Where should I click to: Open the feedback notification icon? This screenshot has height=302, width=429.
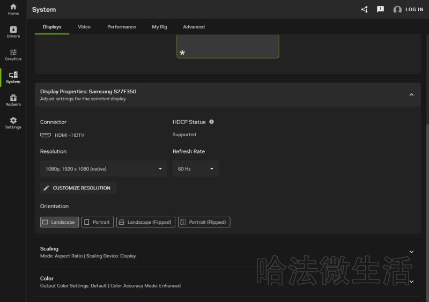click(380, 9)
